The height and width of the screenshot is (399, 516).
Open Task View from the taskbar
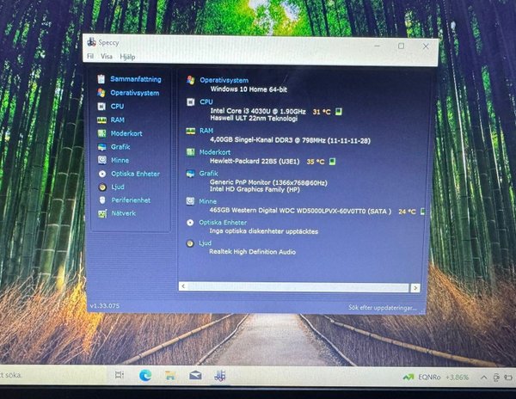click(x=120, y=375)
